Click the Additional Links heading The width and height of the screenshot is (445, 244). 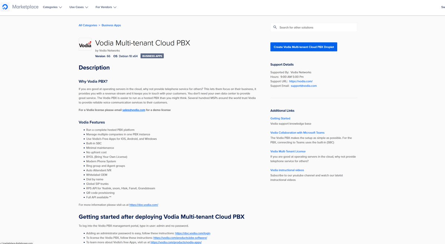click(282, 111)
